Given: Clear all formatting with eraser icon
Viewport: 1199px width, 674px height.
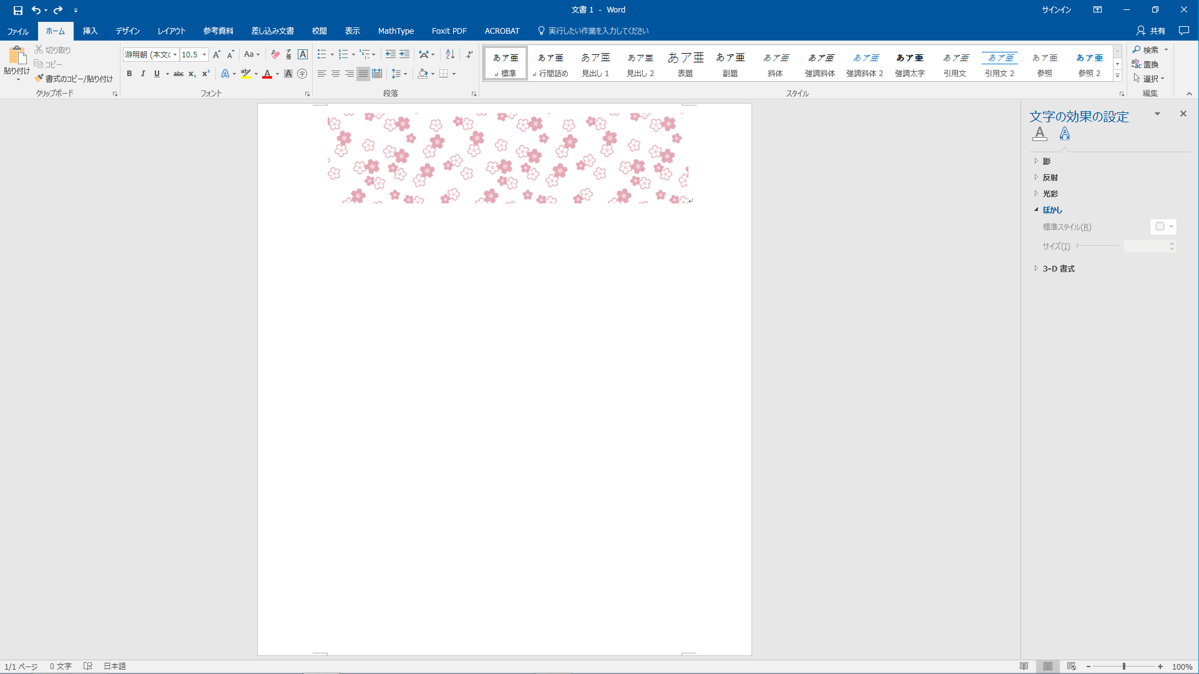Looking at the screenshot, I should click(275, 54).
